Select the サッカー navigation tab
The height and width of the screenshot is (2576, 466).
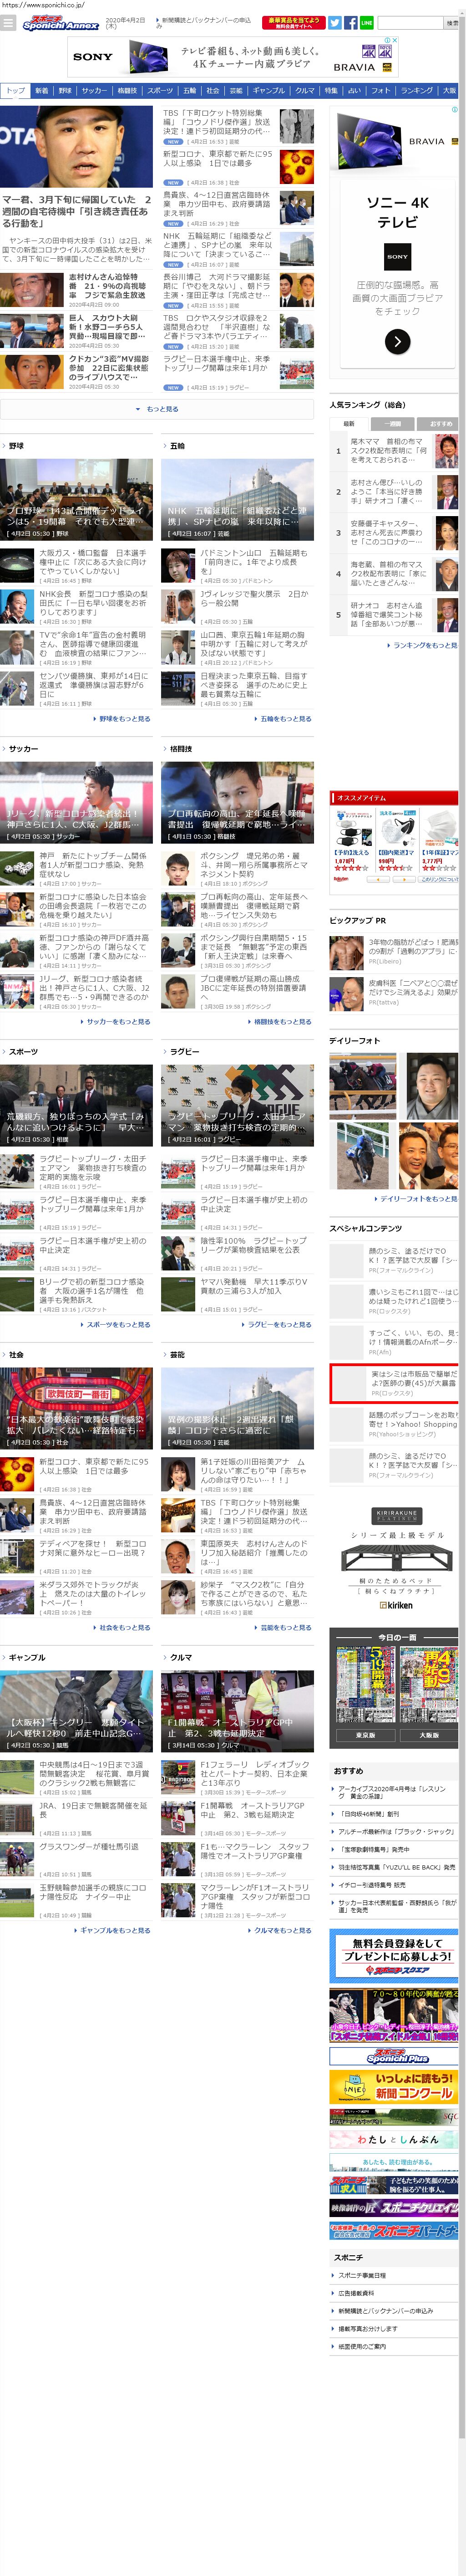[95, 90]
